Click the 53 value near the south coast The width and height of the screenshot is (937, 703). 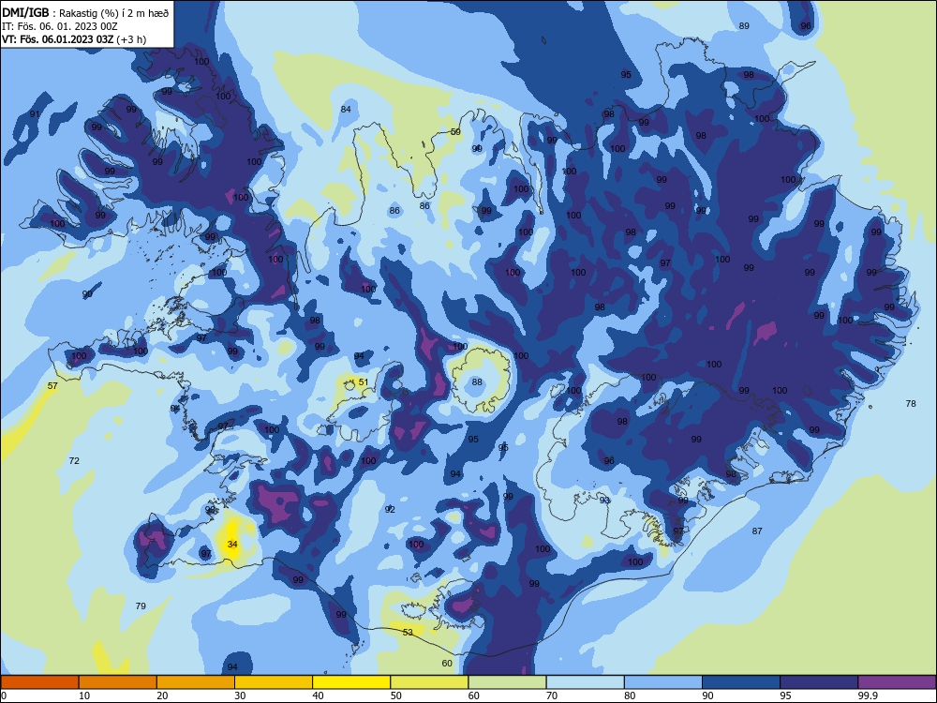pos(408,632)
